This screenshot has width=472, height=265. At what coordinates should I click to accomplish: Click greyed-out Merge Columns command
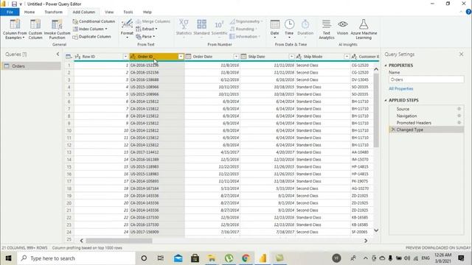click(153, 21)
